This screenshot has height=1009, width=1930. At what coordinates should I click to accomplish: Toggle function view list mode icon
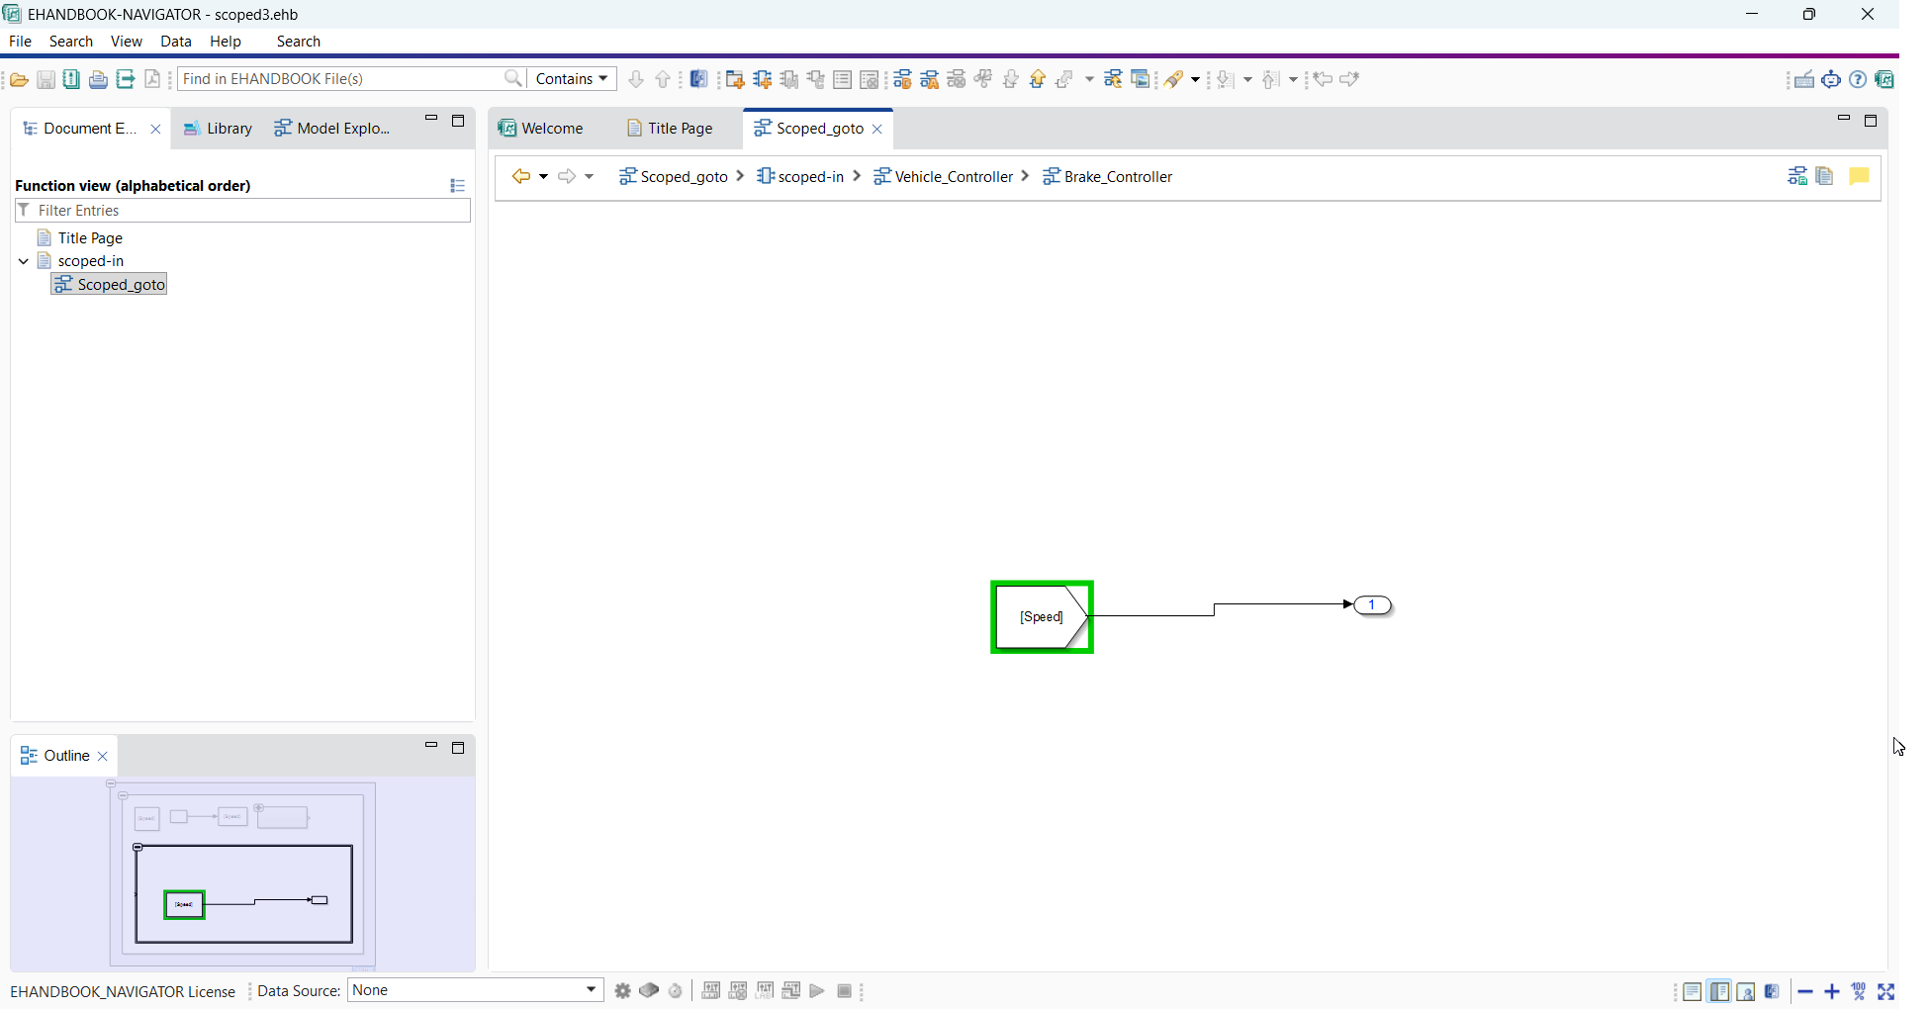click(x=457, y=185)
